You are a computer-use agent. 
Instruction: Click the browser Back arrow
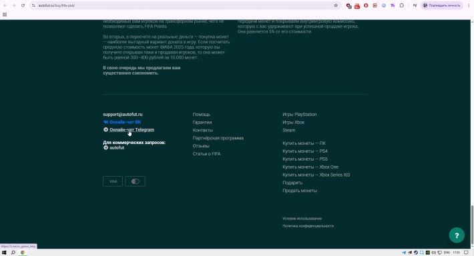(5, 5)
